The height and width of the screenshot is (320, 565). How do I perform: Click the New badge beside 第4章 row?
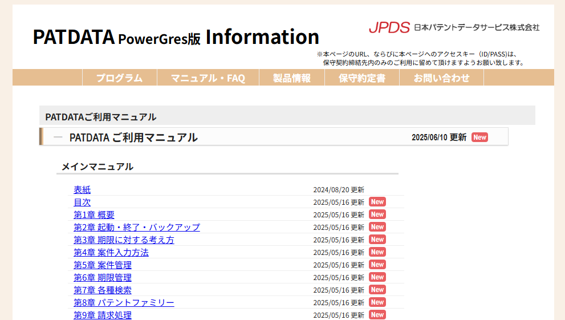coord(377,252)
